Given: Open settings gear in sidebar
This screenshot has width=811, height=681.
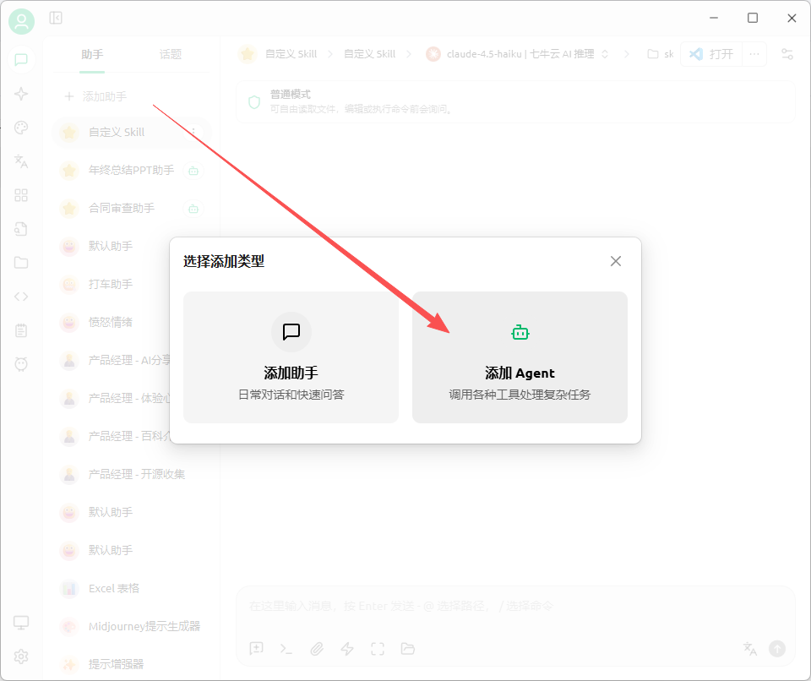Looking at the screenshot, I should click(x=21, y=656).
